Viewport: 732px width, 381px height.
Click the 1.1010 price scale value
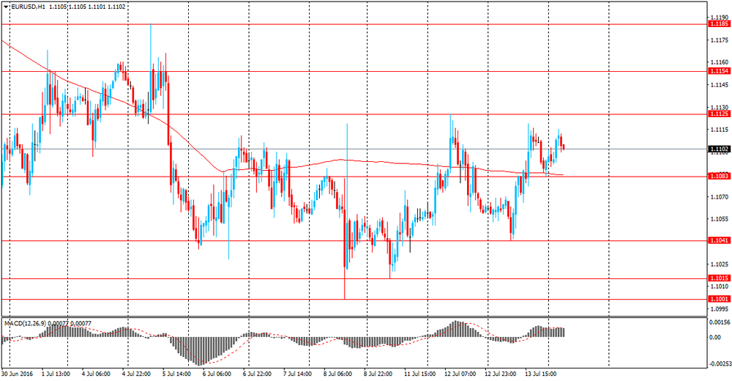(x=719, y=286)
